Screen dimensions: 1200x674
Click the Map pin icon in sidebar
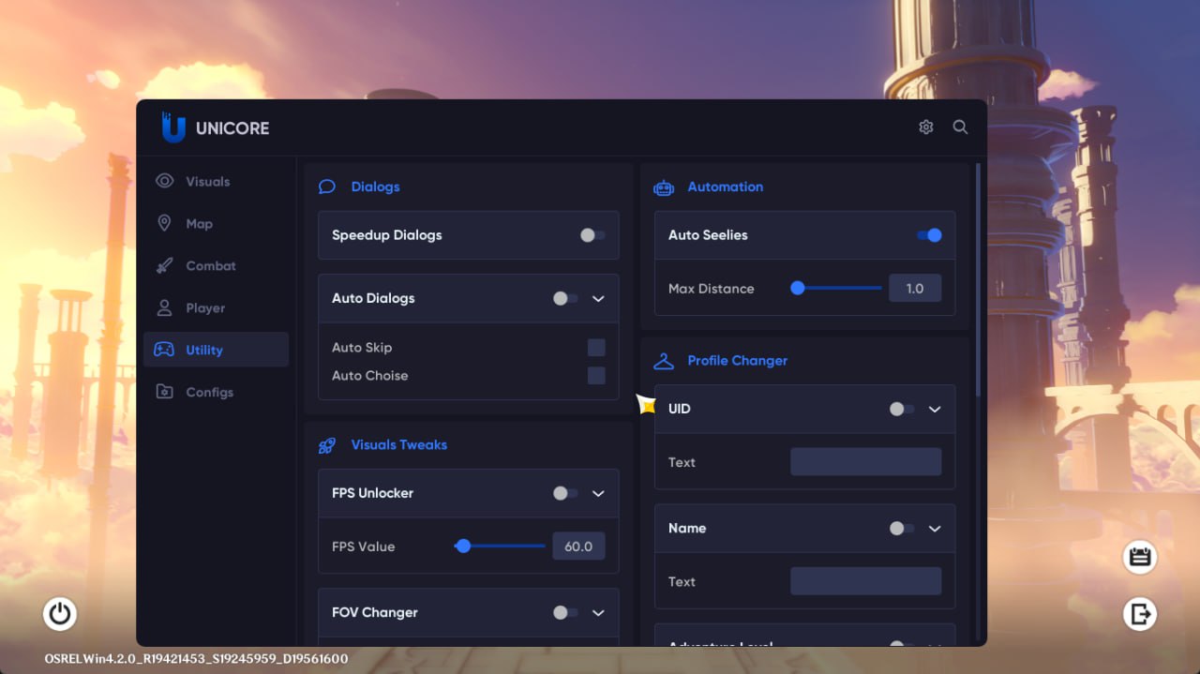164,223
